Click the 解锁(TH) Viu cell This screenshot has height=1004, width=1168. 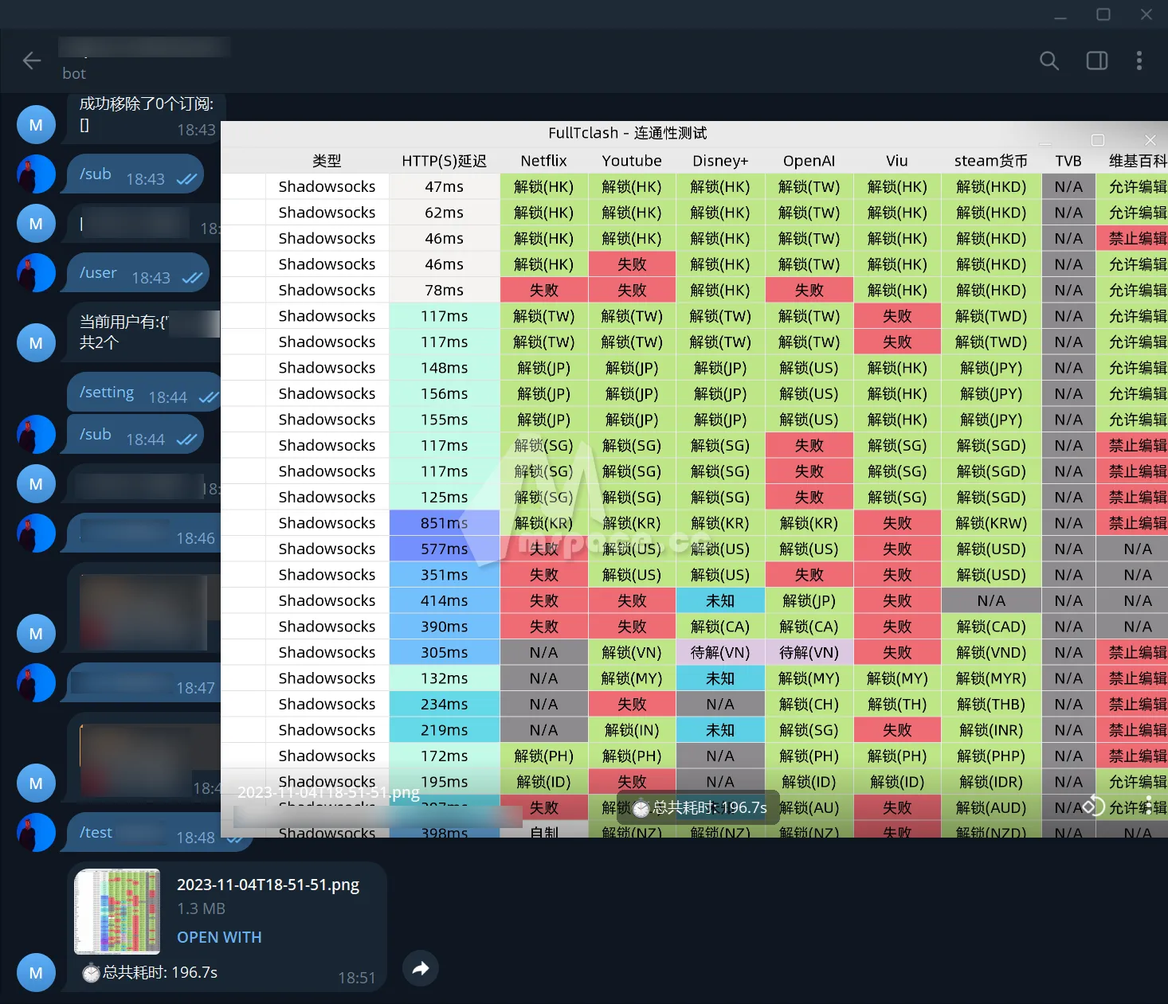click(x=897, y=704)
